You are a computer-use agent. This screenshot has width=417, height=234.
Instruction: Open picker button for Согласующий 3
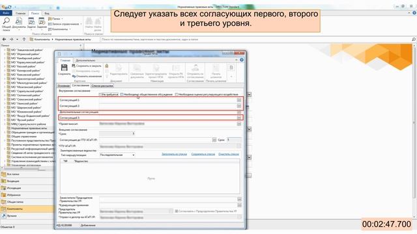239,118
